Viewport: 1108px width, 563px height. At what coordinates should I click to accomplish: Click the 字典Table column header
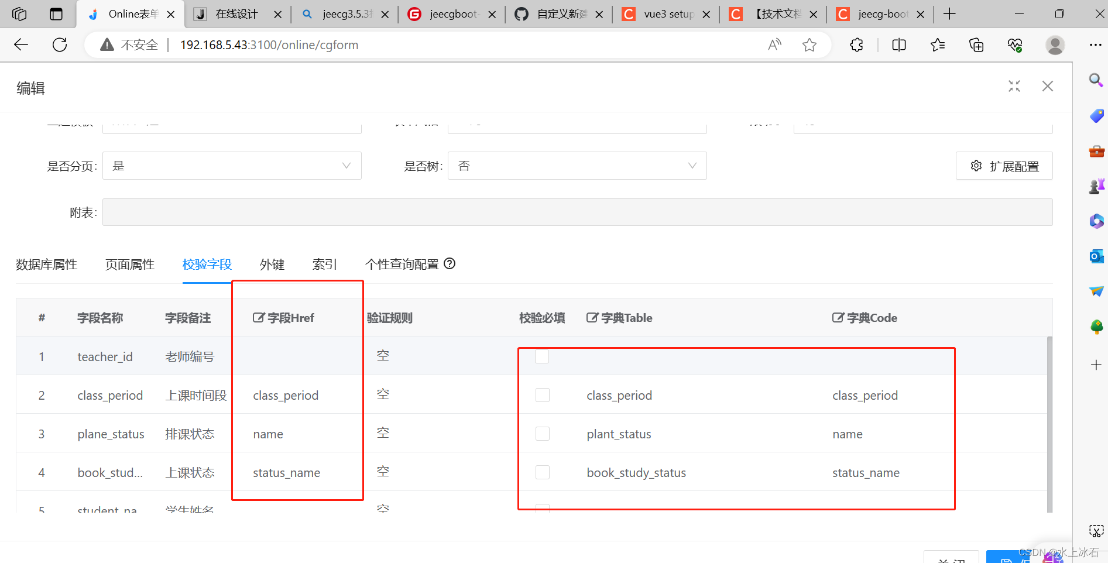click(619, 318)
